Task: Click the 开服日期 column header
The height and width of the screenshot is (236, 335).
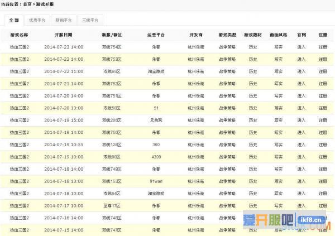Action: pos(64,35)
